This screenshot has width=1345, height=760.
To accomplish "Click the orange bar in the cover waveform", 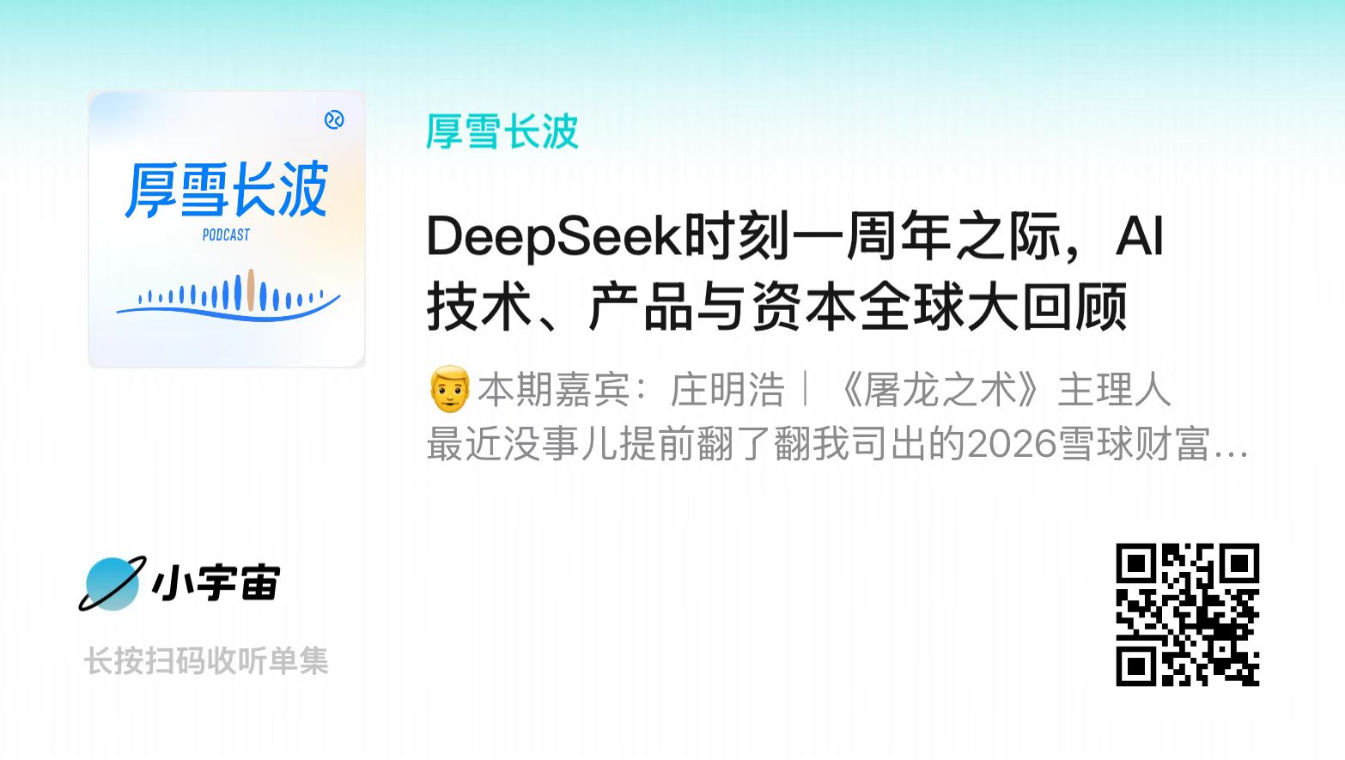I will coord(250,289).
